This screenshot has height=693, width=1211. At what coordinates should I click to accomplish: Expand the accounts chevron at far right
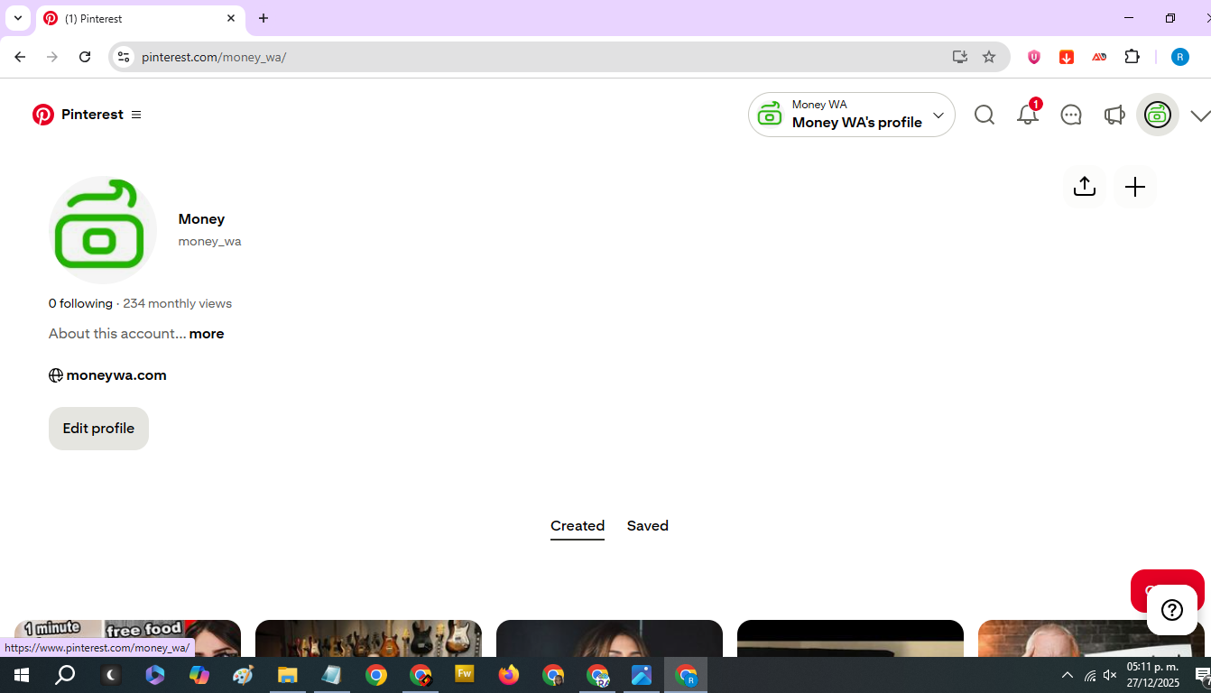[x=1199, y=115]
